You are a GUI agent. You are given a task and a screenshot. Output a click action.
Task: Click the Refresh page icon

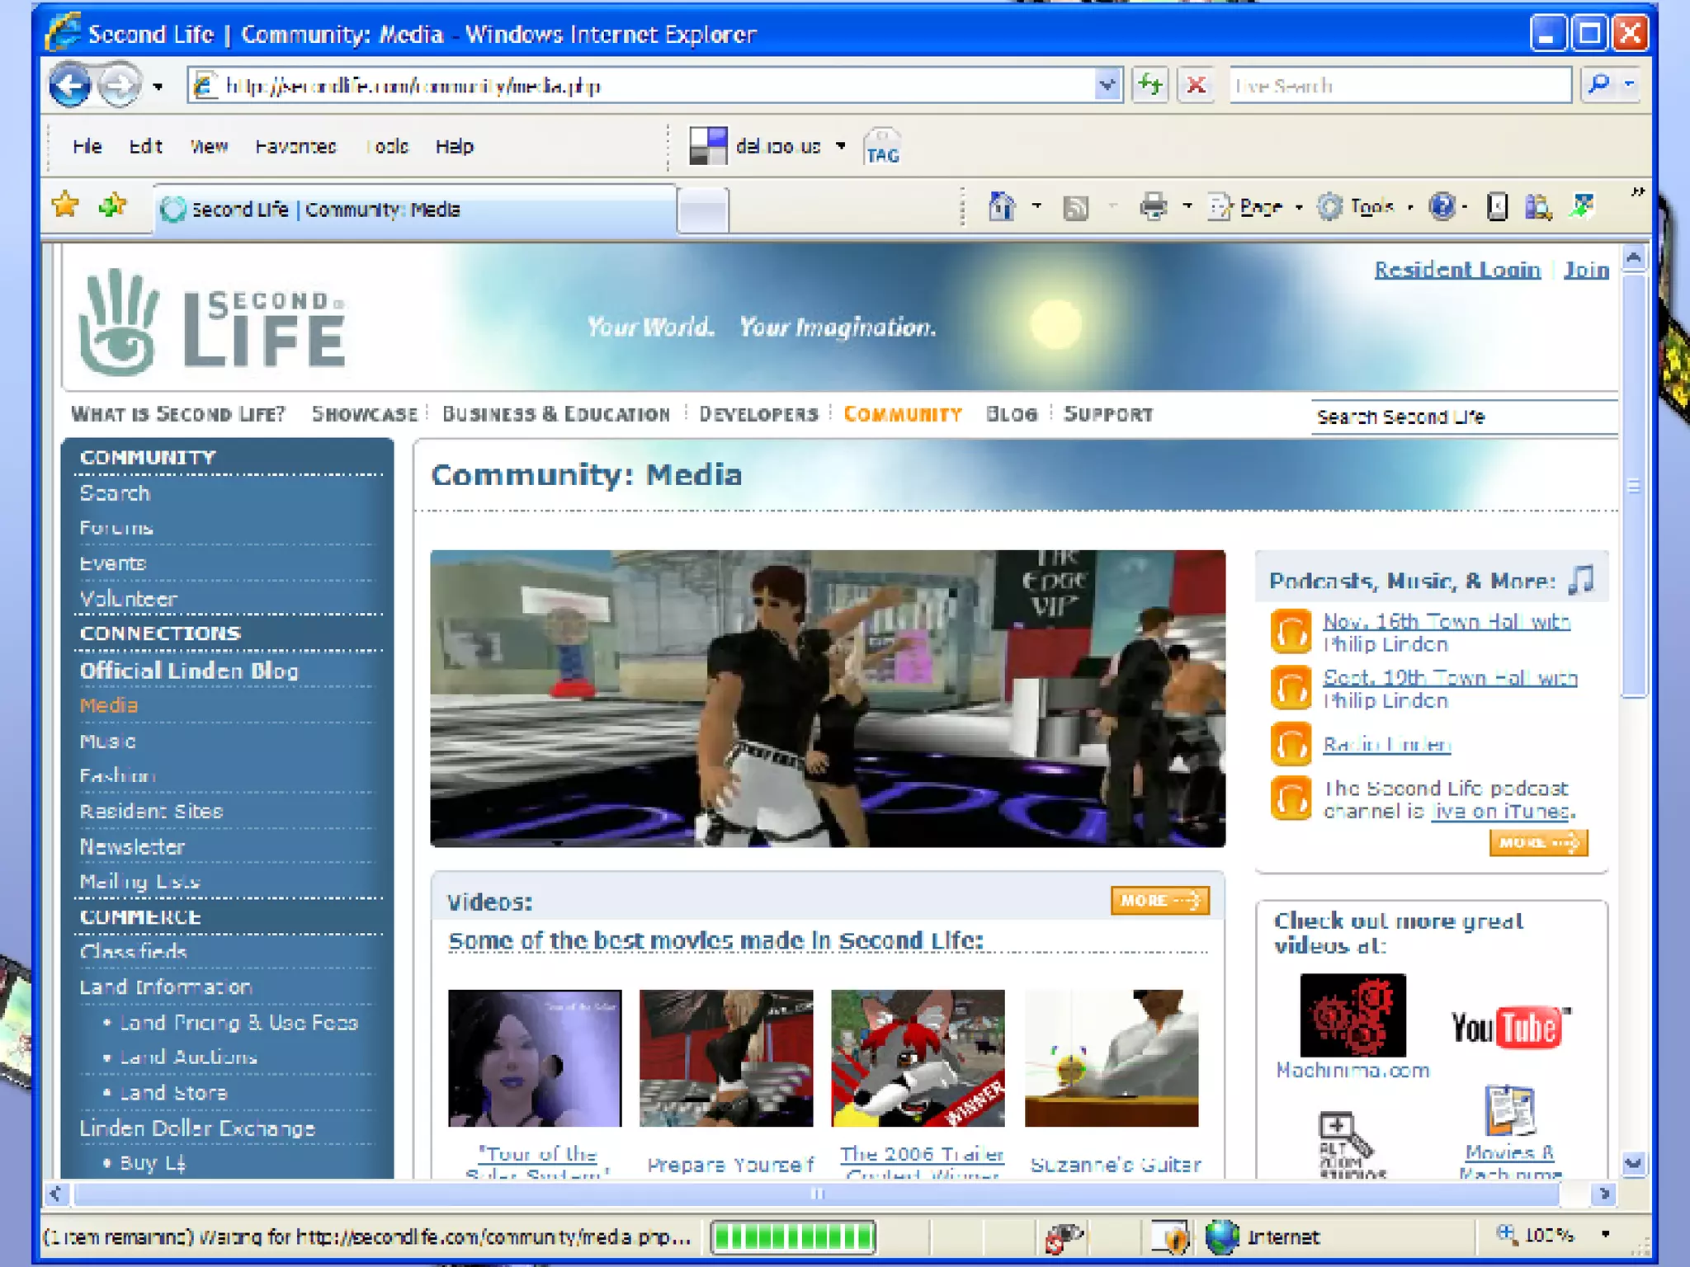(1150, 85)
